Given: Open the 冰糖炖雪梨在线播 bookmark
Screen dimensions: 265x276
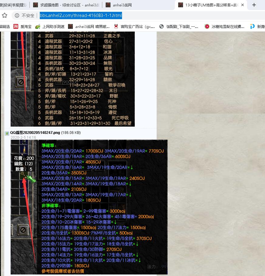Looking at the screenshot, I should coord(225,26).
